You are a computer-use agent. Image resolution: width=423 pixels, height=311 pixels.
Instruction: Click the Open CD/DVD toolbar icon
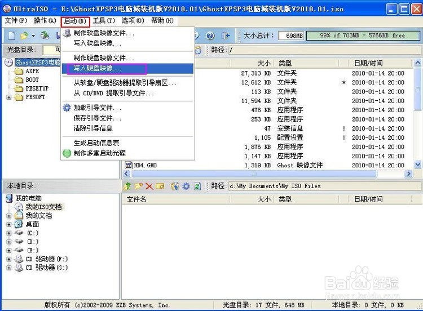(x=45, y=35)
